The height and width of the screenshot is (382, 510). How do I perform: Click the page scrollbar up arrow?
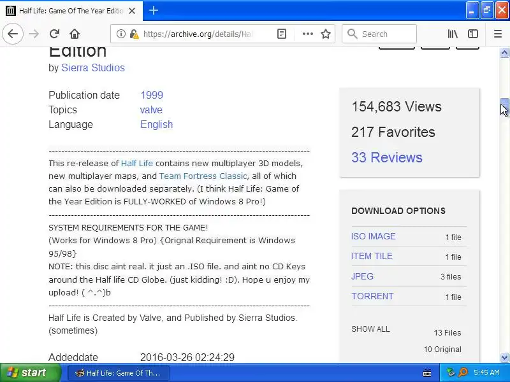(504, 53)
